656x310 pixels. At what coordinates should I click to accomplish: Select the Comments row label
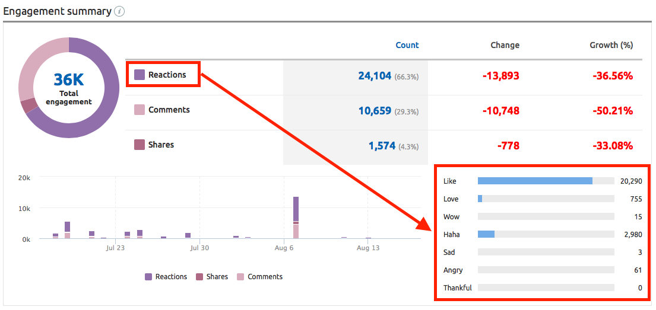pyautogui.click(x=169, y=110)
